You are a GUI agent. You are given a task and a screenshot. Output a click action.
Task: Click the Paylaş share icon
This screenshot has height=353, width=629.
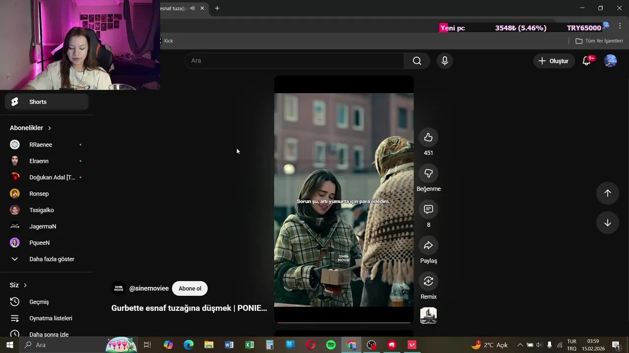pos(429,245)
